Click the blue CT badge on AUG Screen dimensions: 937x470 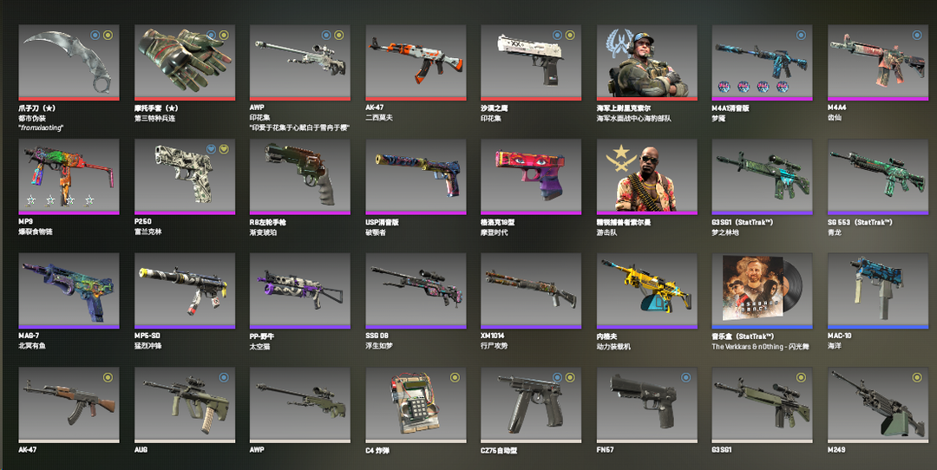point(224,377)
